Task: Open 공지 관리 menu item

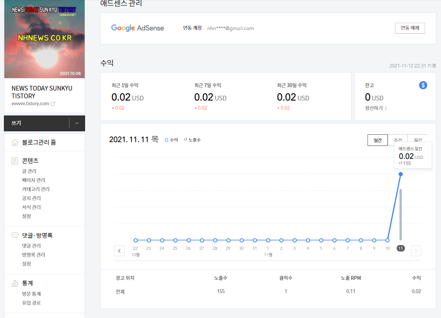Action: 31,198
